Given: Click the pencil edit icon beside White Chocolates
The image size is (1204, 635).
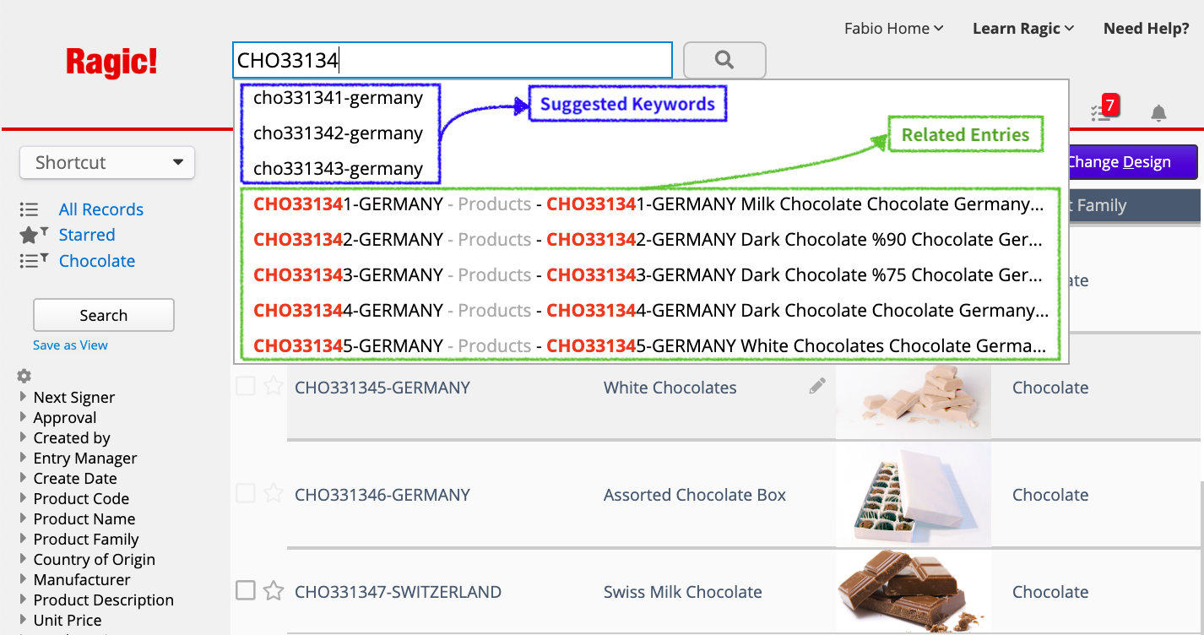Looking at the screenshot, I should 816,387.
